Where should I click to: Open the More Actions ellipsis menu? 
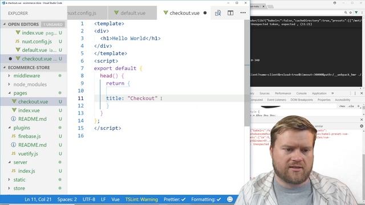[x=243, y=13]
